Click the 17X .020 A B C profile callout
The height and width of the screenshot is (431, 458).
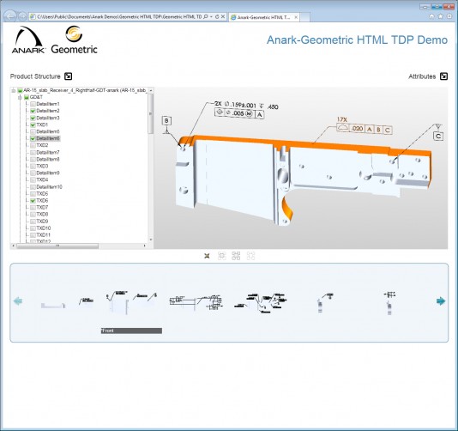click(365, 126)
